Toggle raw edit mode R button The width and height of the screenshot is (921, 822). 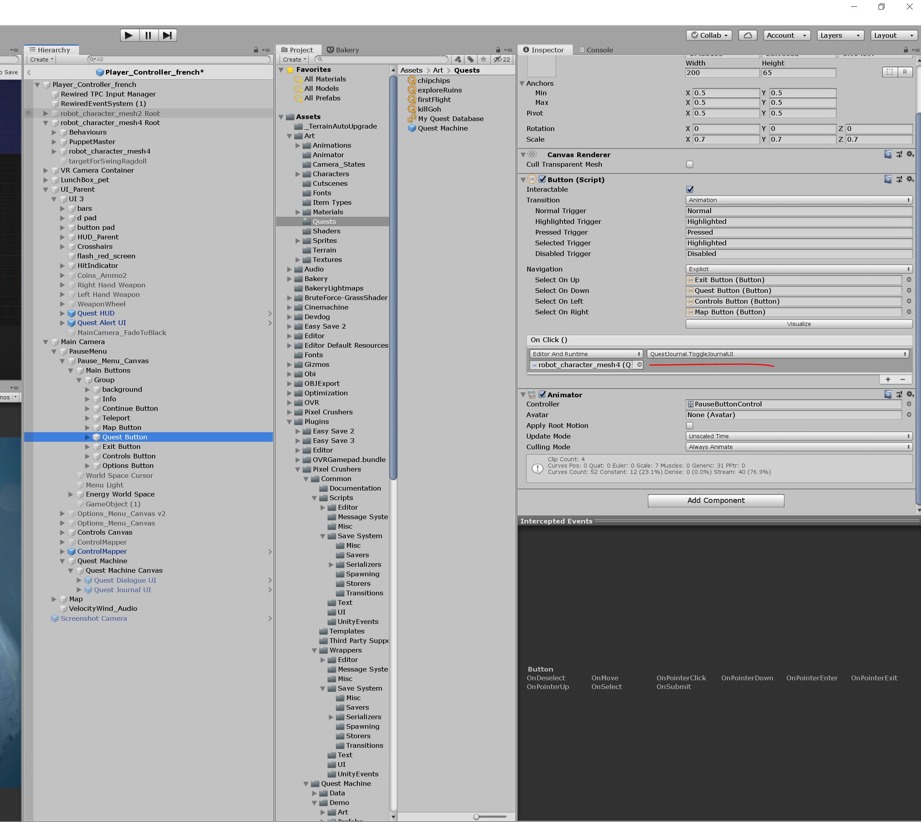tap(905, 72)
